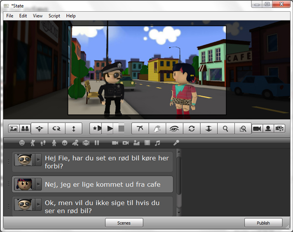Click the script scrollbar down arrow
The height and width of the screenshot is (232, 293).
coord(179,213)
